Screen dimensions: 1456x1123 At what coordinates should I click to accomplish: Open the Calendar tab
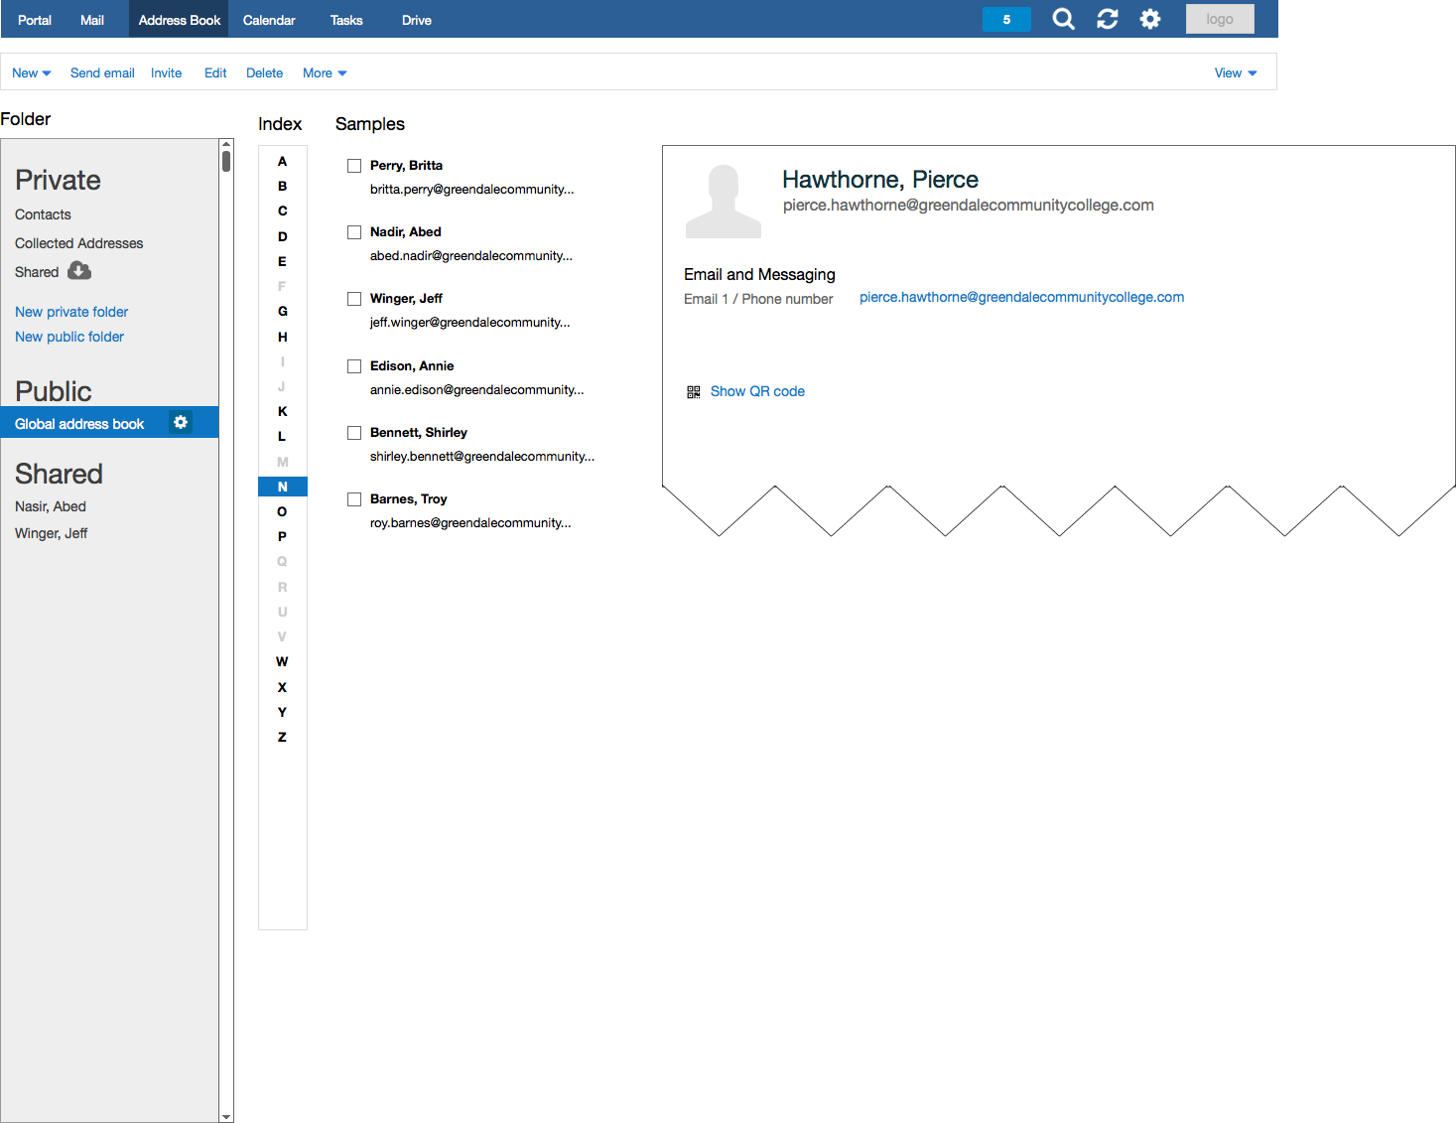[x=269, y=20]
